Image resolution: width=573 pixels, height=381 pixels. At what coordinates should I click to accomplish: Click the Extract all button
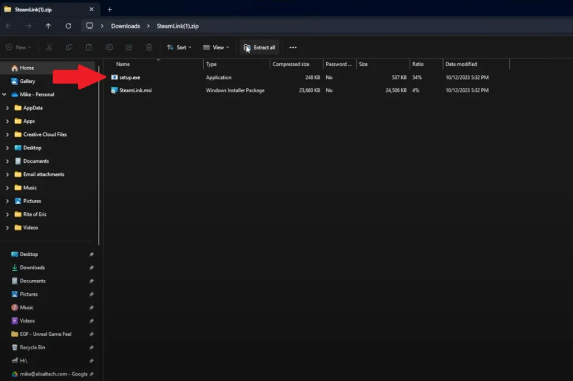[x=260, y=48]
